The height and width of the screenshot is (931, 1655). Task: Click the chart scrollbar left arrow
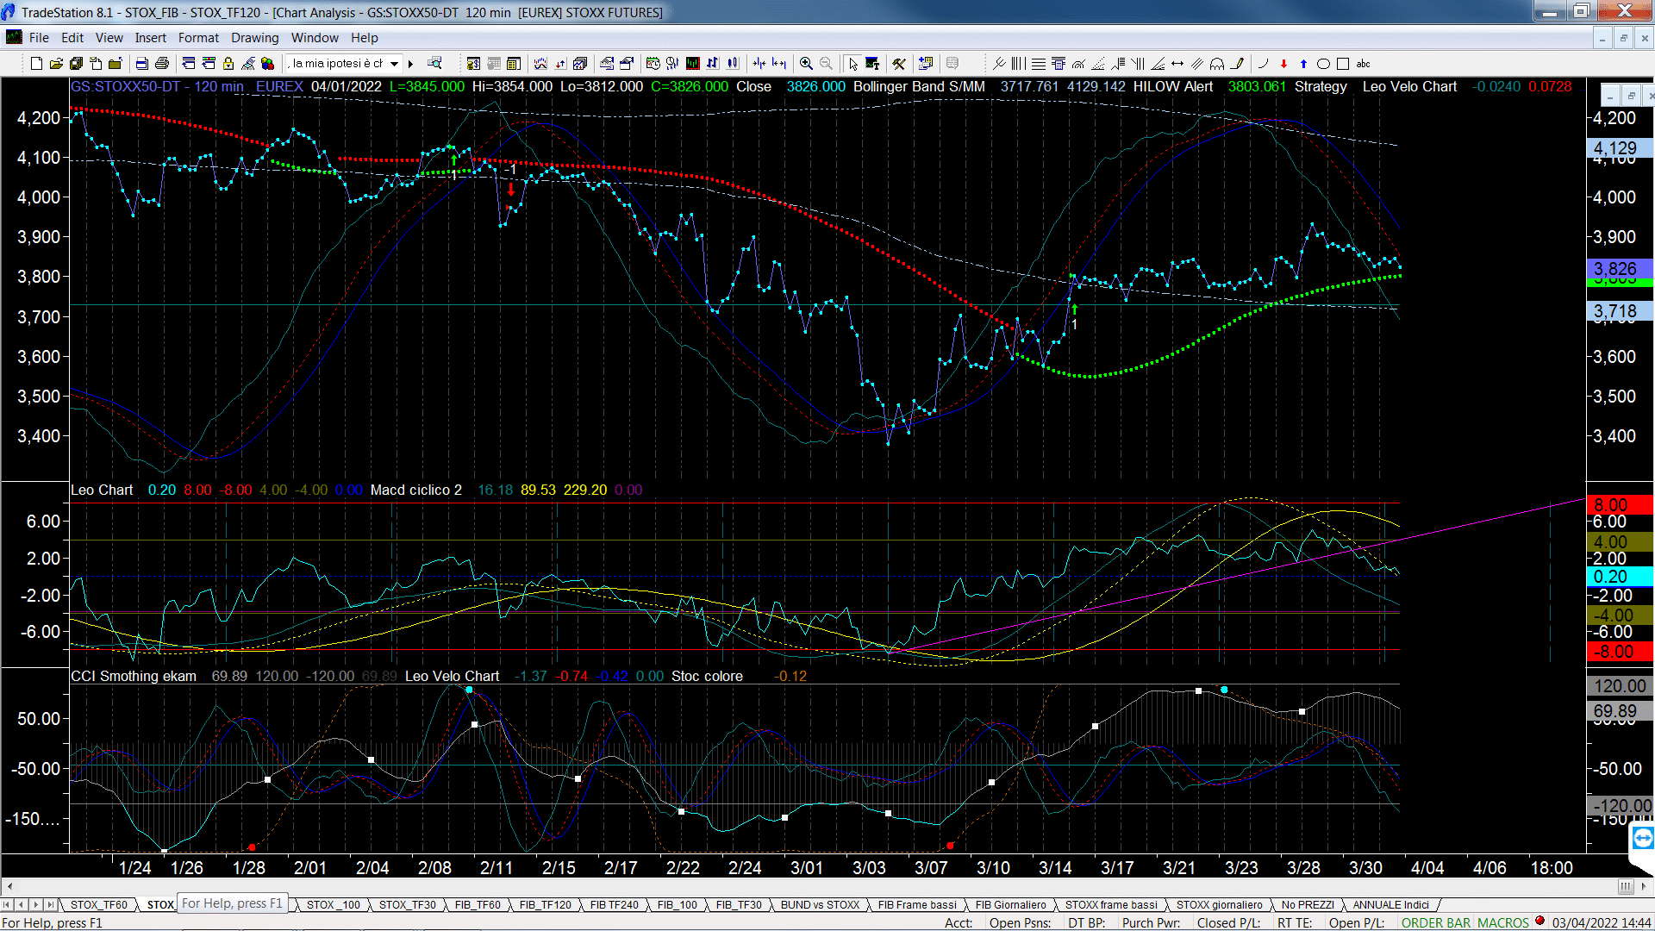coord(9,886)
